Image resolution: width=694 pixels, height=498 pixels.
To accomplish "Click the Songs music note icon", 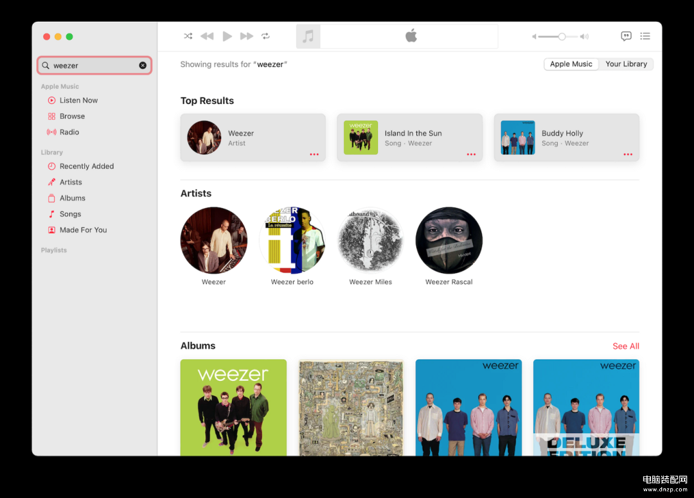I will (52, 214).
